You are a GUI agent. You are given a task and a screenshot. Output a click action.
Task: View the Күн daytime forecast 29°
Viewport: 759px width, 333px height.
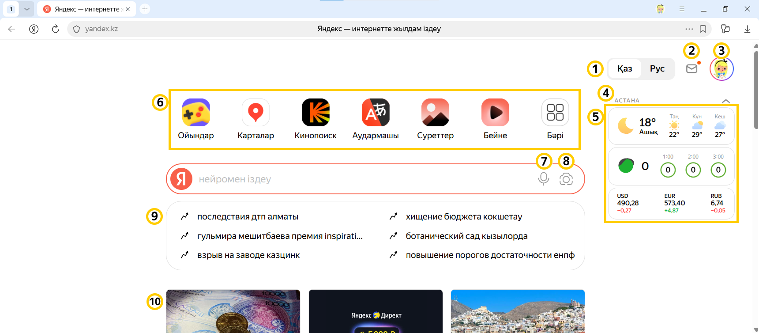pyautogui.click(x=697, y=126)
